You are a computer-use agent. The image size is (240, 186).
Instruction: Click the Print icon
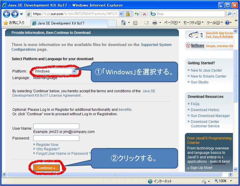click(155, 23)
